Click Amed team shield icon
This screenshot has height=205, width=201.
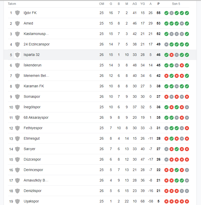[17, 23]
